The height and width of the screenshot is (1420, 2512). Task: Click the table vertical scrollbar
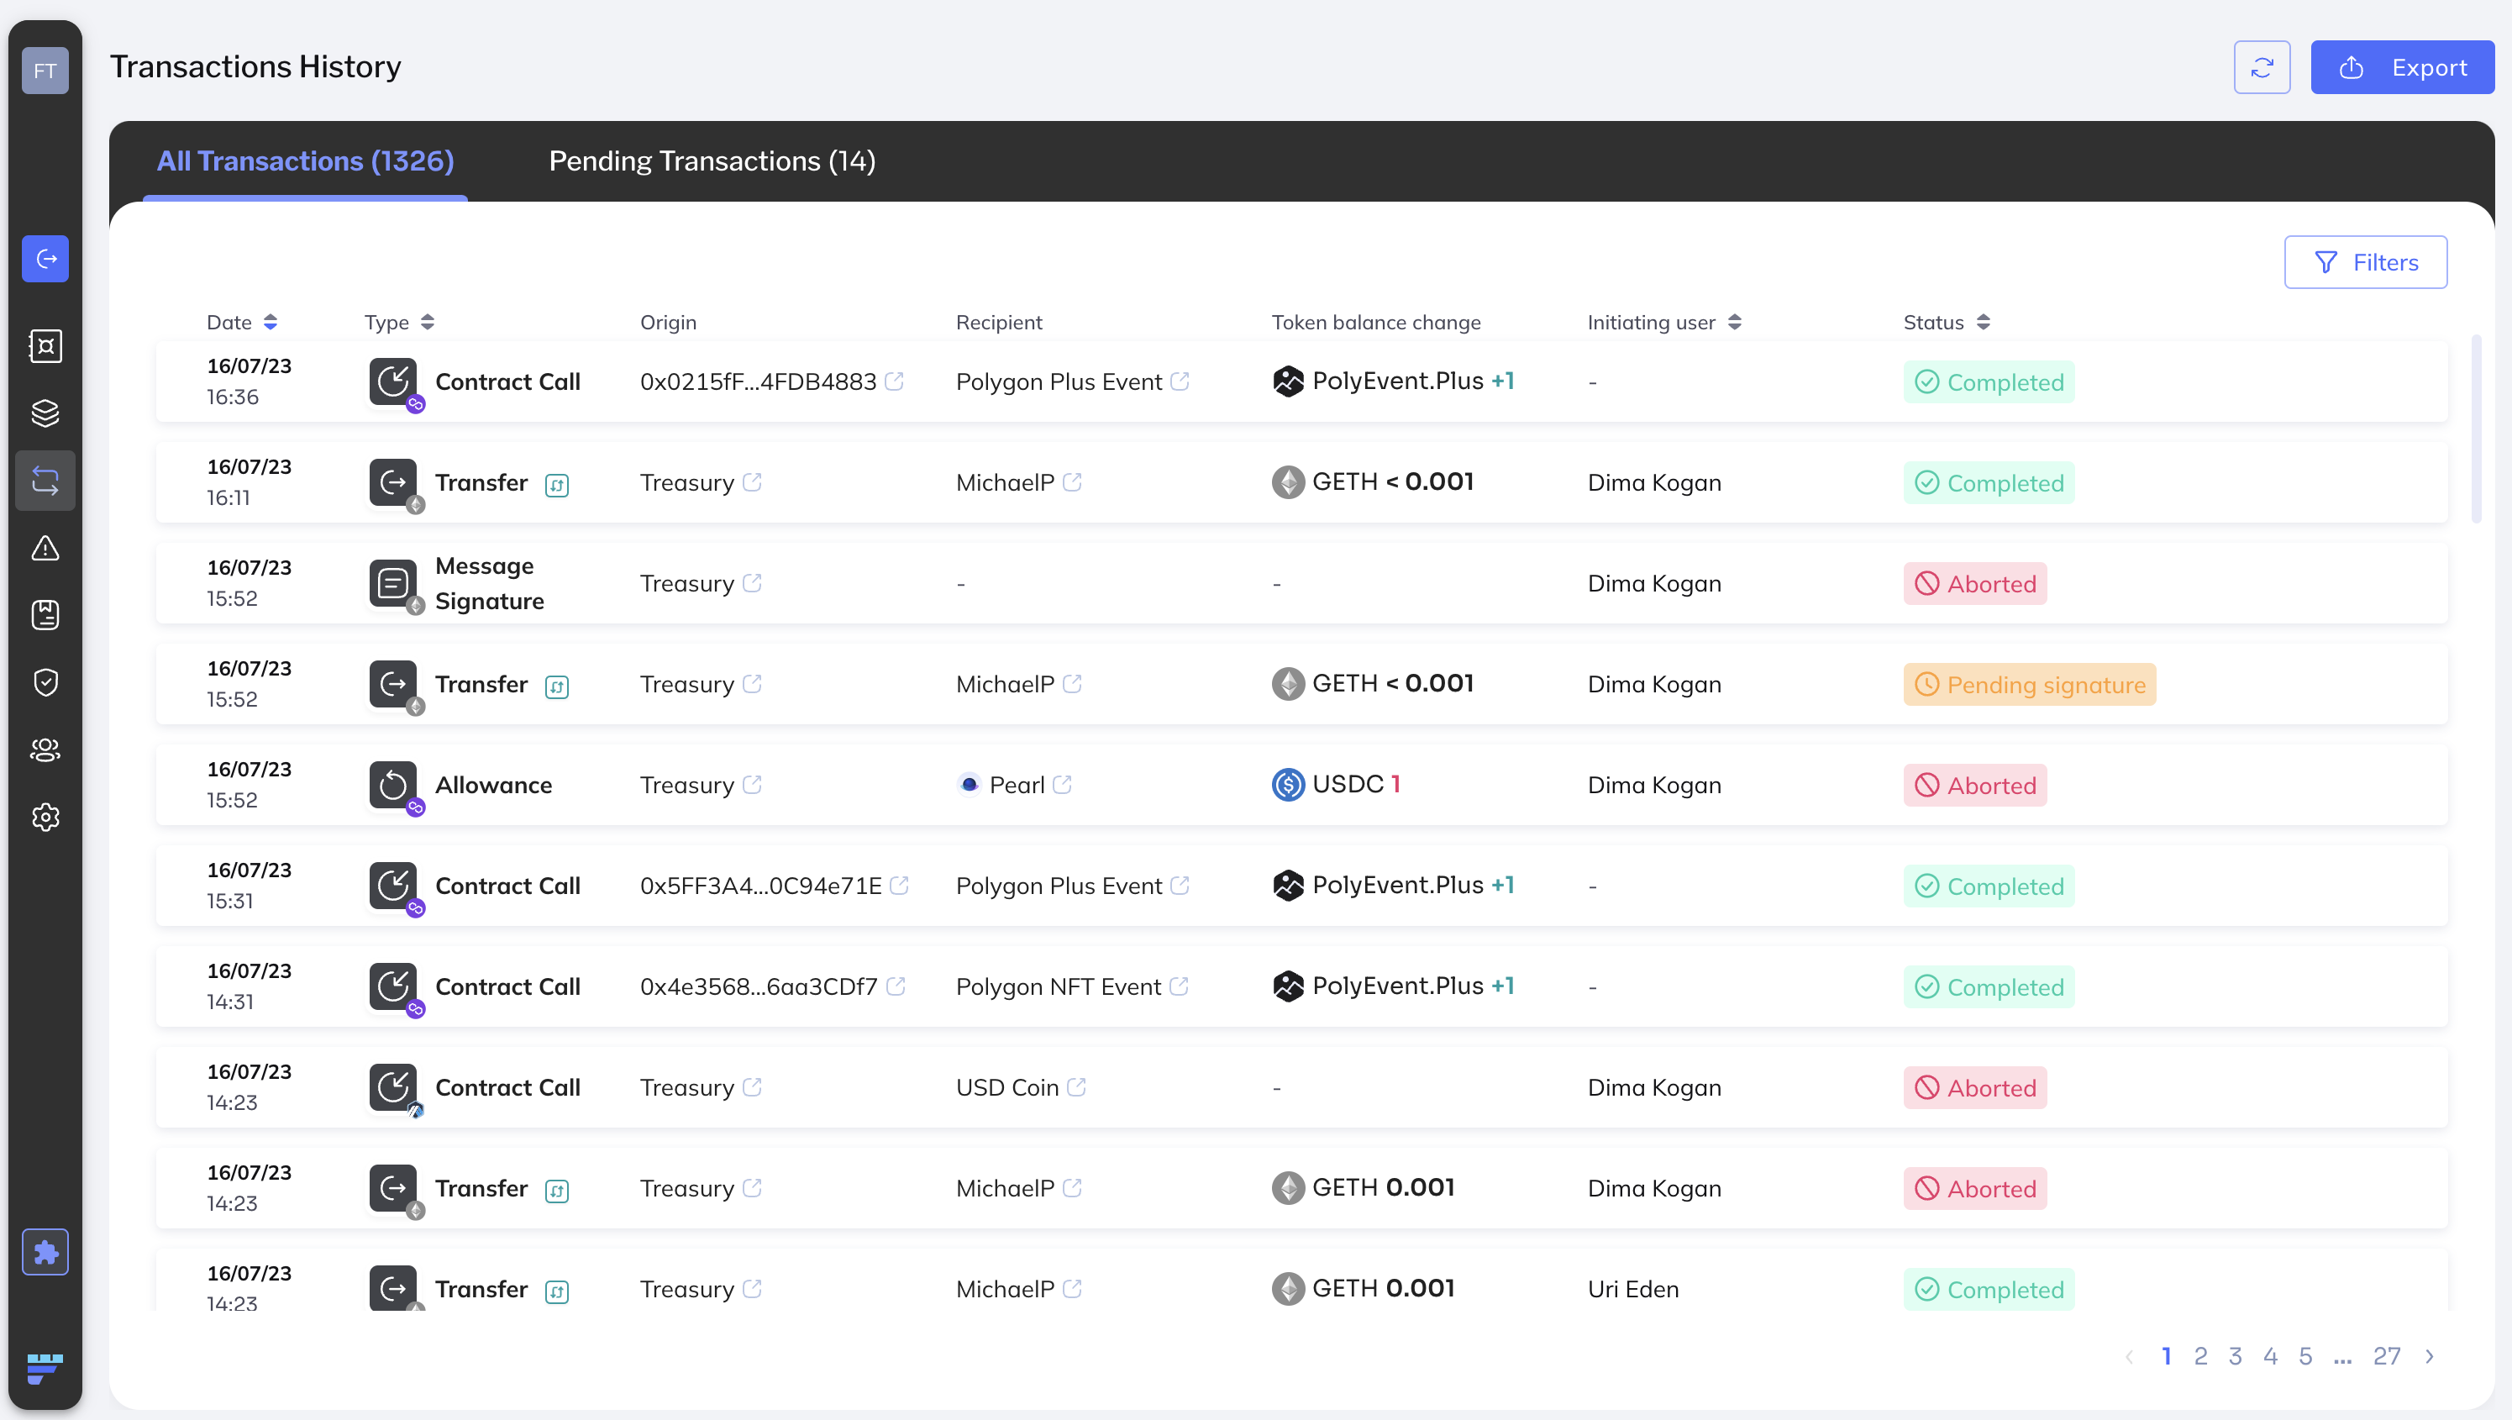tap(2476, 429)
